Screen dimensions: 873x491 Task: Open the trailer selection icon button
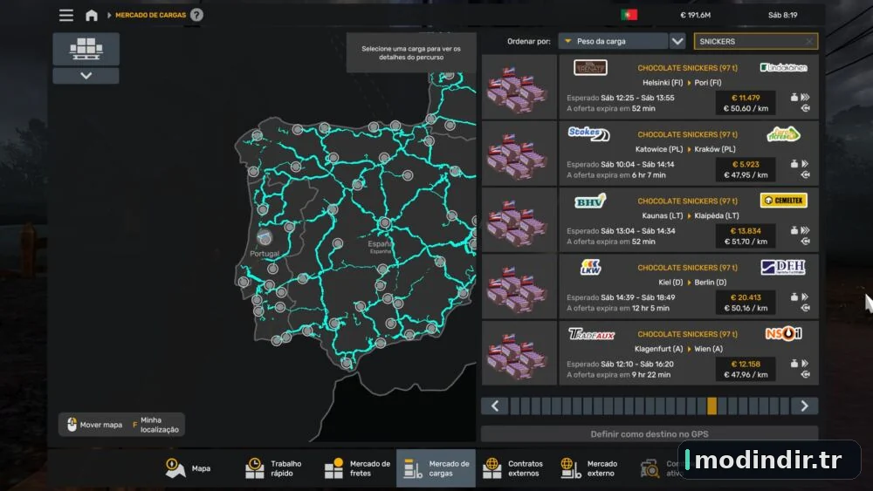(86, 49)
